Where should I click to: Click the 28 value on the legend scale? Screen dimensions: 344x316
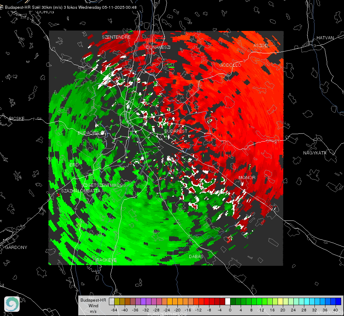[x=304, y=310]
